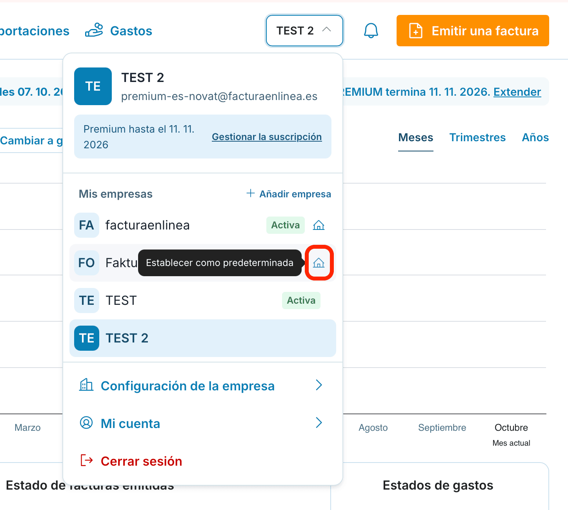Click the FA avatar of facturaenlinea
The image size is (568, 510).
(87, 225)
